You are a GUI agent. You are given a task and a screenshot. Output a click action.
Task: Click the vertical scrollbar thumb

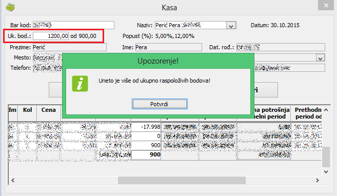pyautogui.click(x=326, y=157)
